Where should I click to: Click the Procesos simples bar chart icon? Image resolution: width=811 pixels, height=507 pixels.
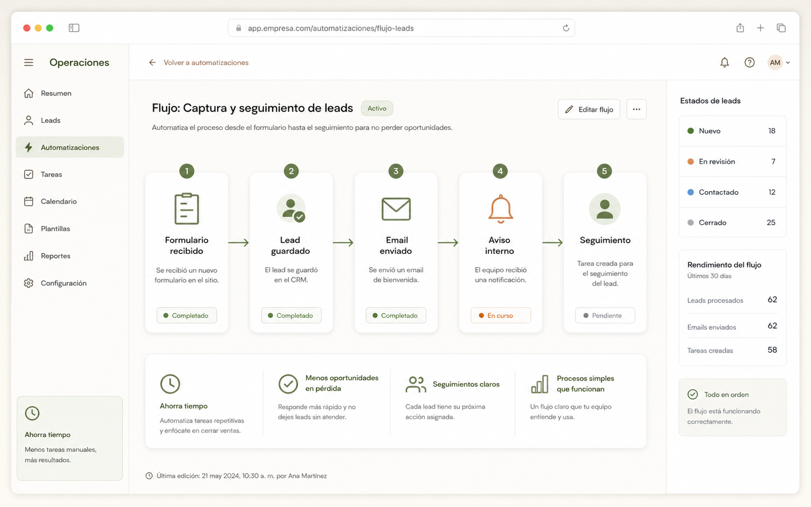(540, 384)
